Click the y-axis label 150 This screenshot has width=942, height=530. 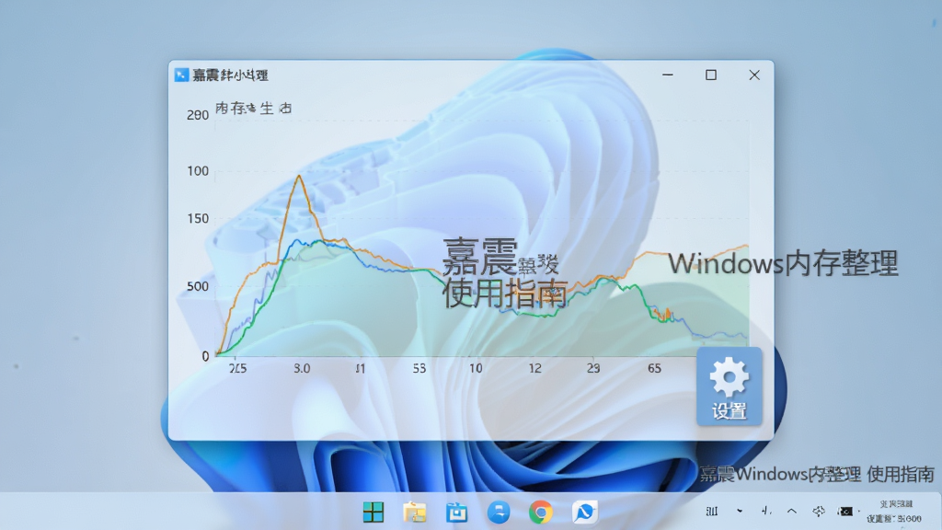pyautogui.click(x=198, y=219)
